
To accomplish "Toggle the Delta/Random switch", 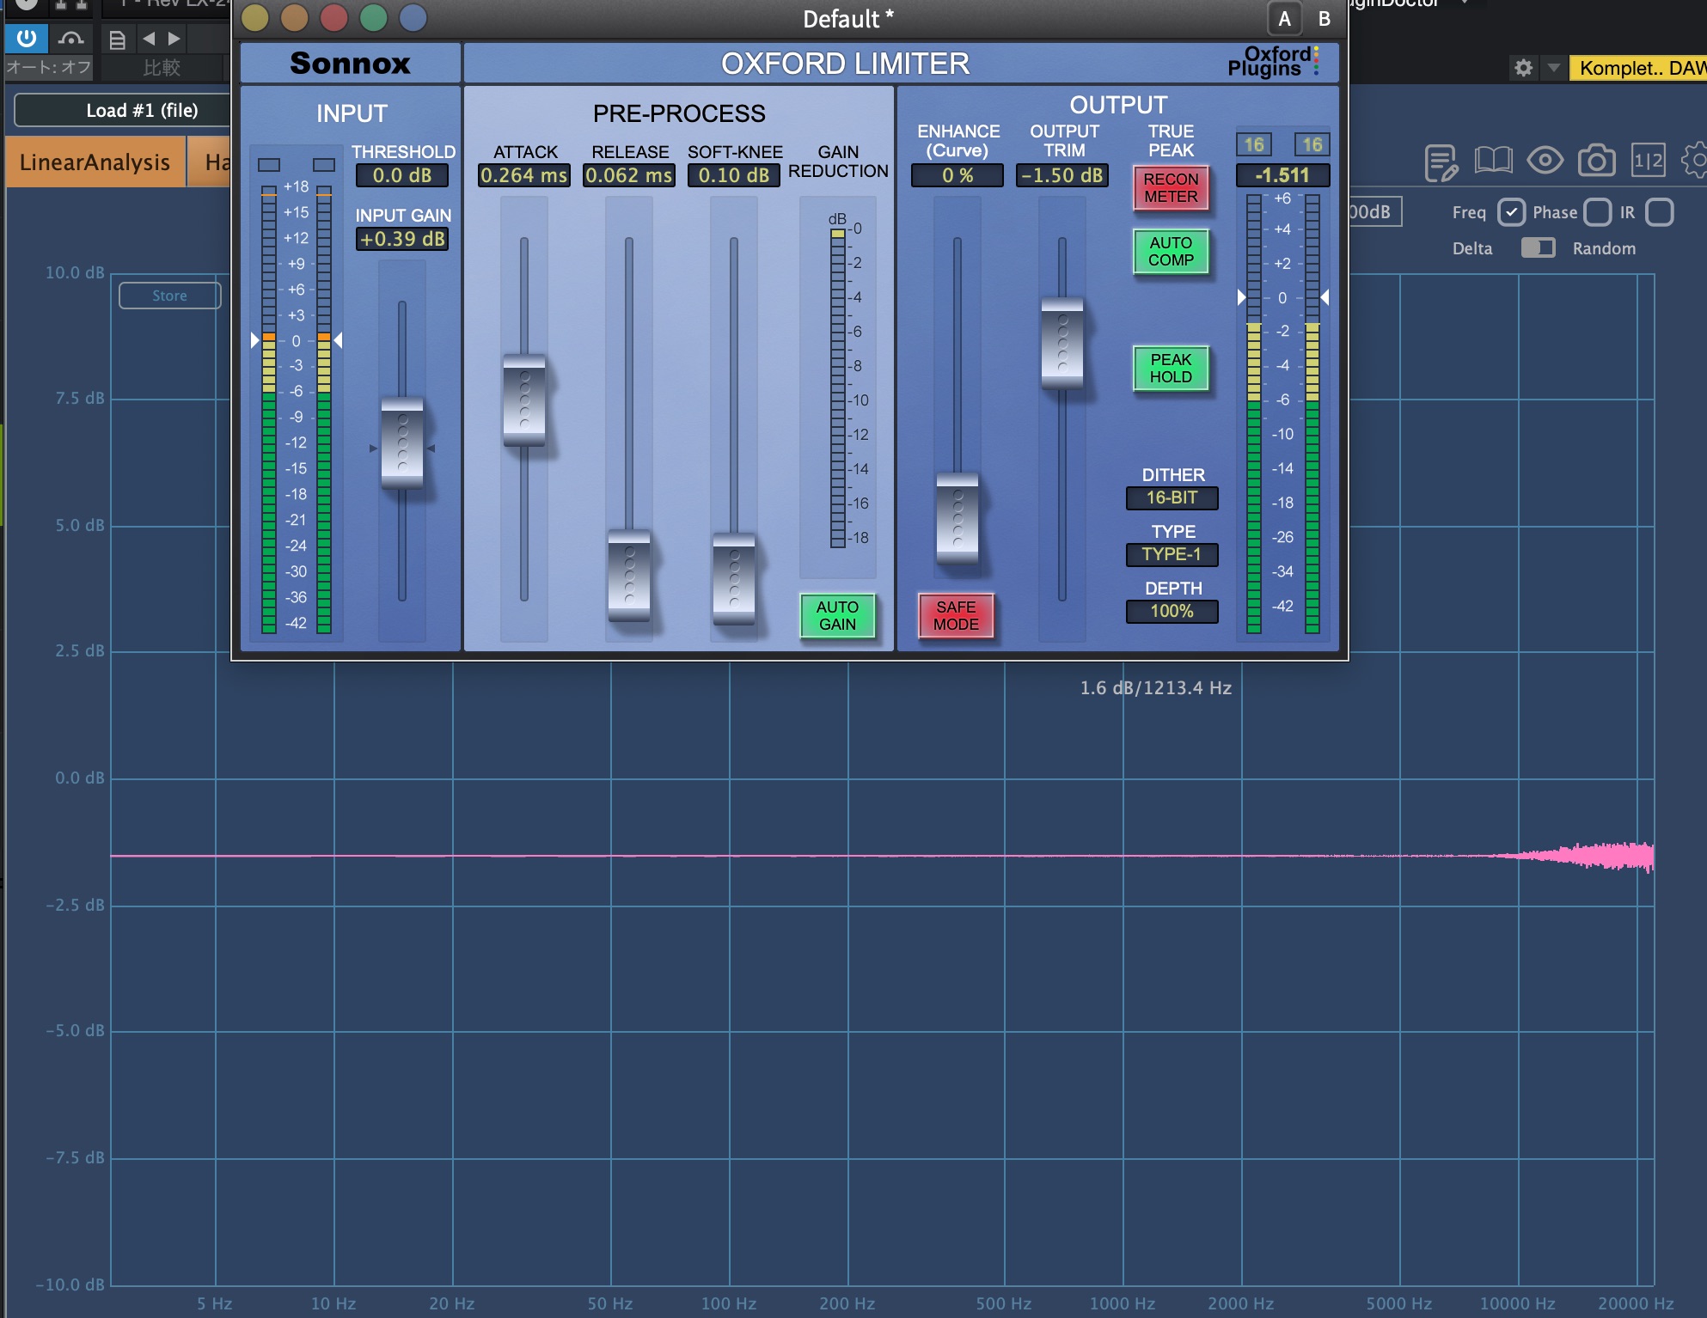I will pos(1538,248).
